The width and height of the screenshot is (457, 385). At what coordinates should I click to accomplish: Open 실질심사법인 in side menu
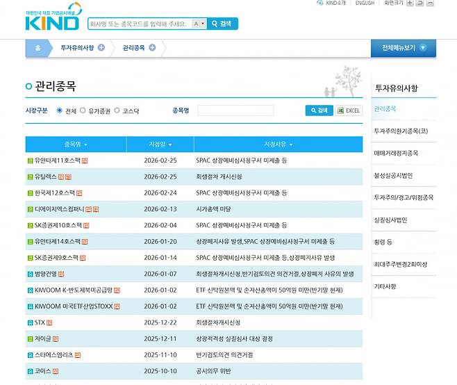tap(390, 220)
